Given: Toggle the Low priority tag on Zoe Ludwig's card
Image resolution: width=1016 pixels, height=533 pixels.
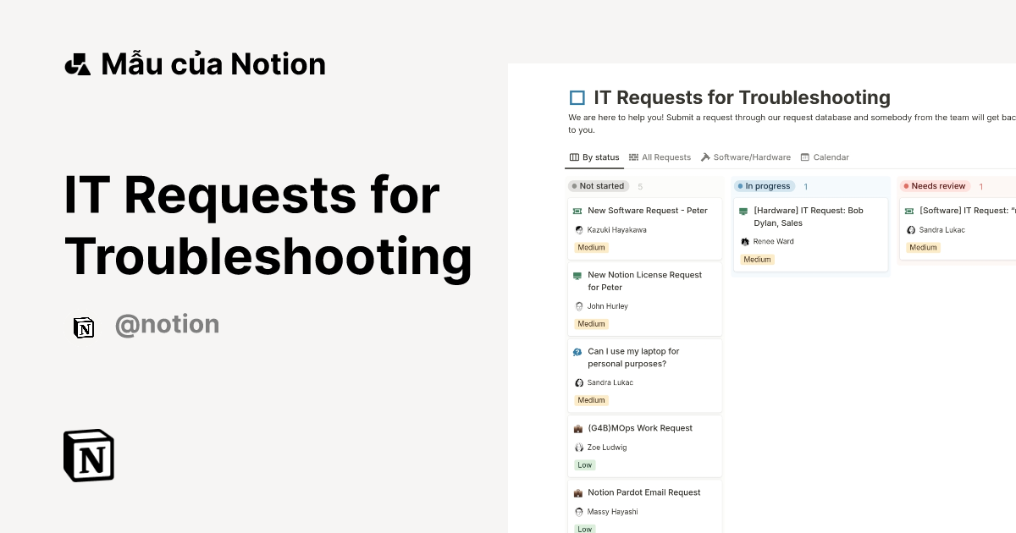Looking at the screenshot, I should click(584, 464).
